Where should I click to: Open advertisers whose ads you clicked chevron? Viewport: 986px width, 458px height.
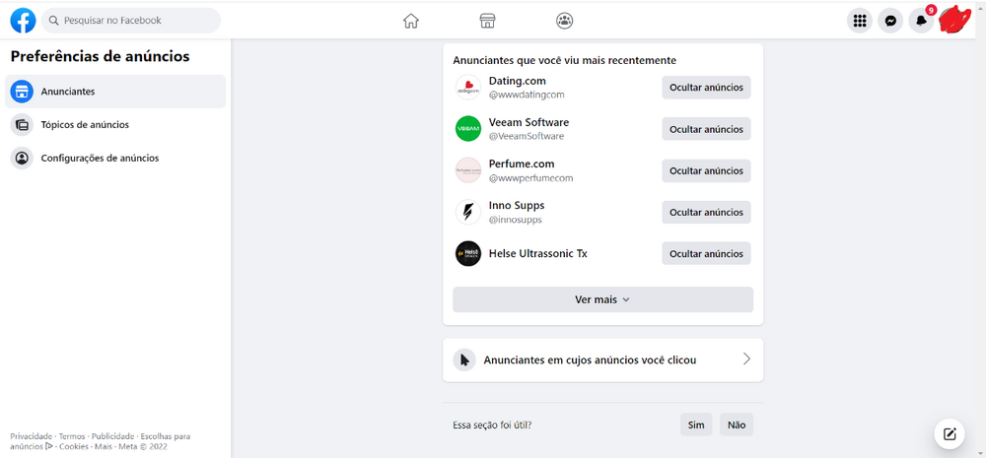[746, 360]
